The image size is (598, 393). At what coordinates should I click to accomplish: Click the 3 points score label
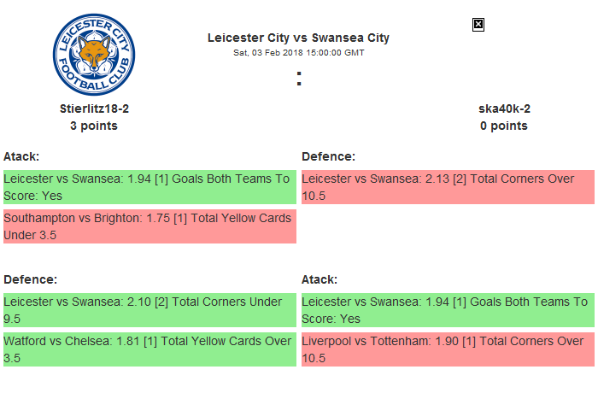(x=94, y=126)
